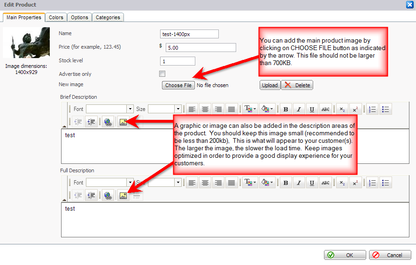
Task: Open background color picker in Brief Description
Action: click(x=267, y=109)
